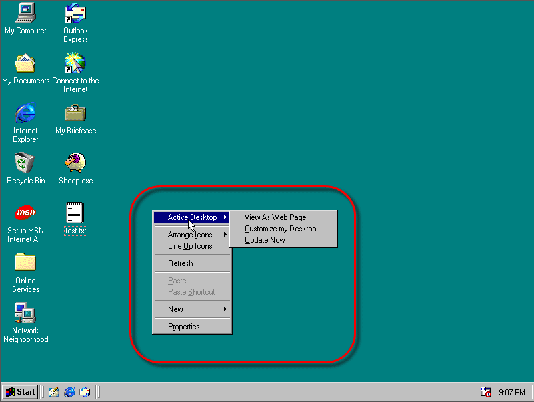
Task: Toggle View As Web Page option
Action: pyautogui.click(x=275, y=217)
